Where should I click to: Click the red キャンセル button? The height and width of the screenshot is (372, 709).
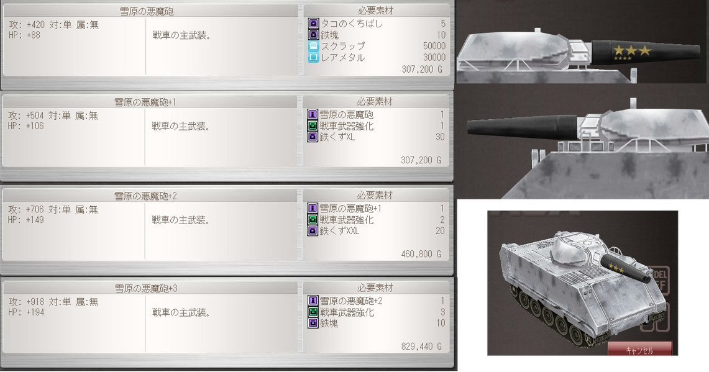point(640,349)
